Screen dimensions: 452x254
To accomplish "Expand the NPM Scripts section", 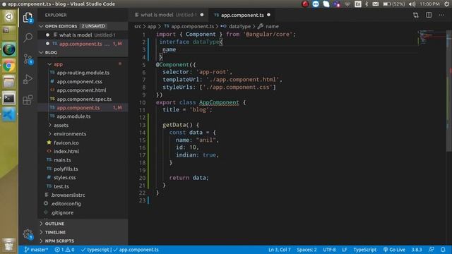I will click(x=83, y=241).
